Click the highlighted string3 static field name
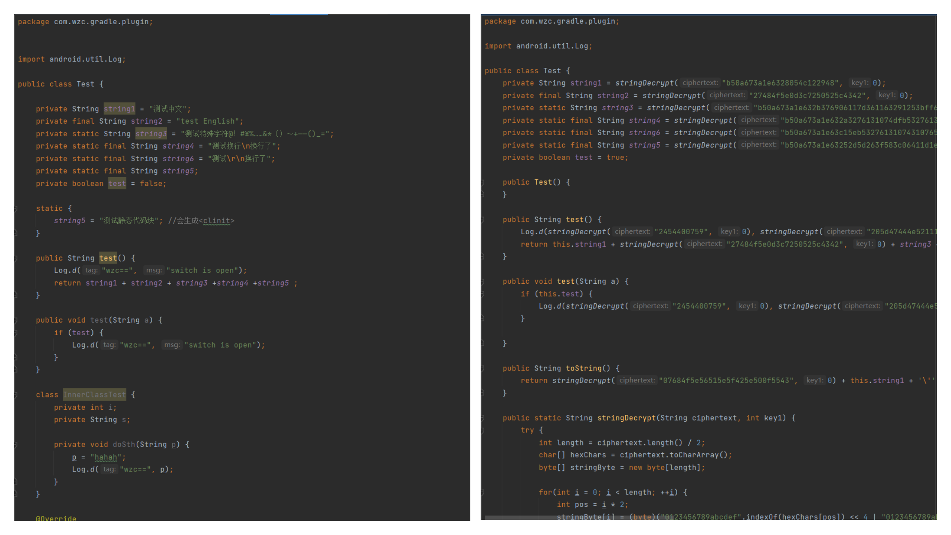This screenshot has height=535, width=951. (x=151, y=134)
